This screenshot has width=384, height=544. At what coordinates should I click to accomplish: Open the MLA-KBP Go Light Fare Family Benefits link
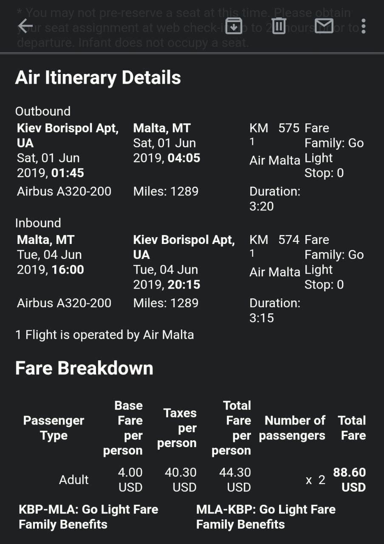pos(266,517)
